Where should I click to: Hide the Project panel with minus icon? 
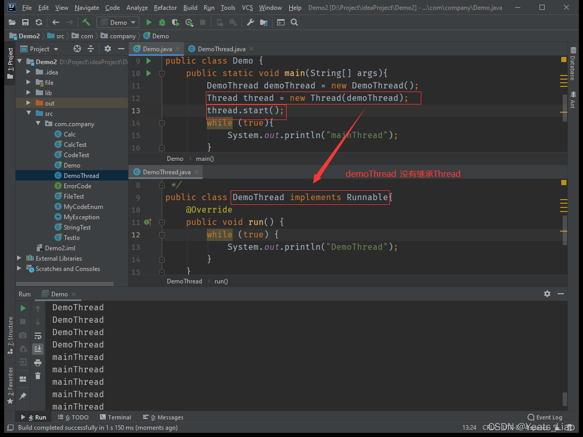click(121, 49)
